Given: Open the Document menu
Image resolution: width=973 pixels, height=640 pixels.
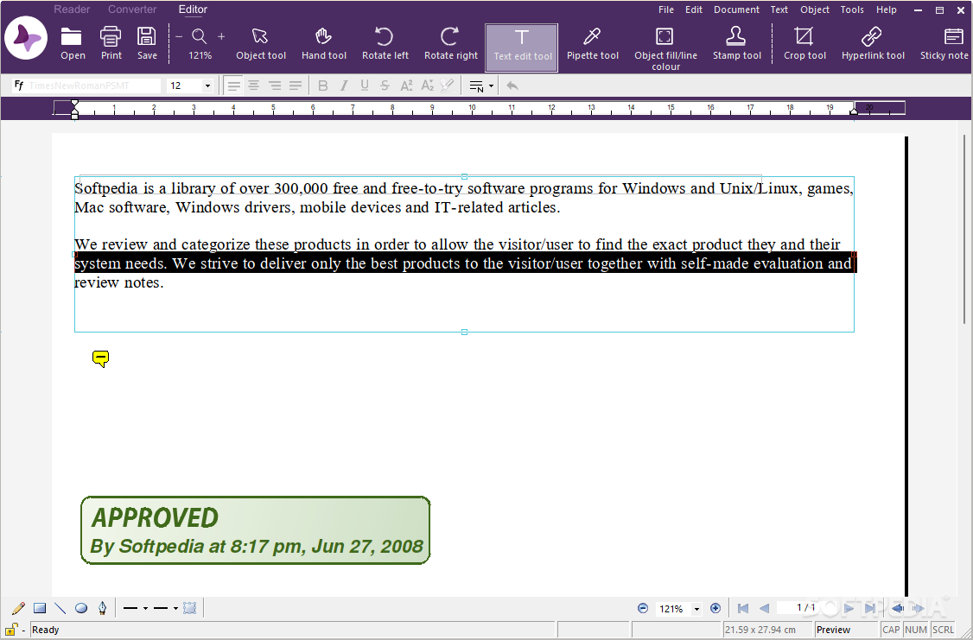Looking at the screenshot, I should [x=736, y=10].
